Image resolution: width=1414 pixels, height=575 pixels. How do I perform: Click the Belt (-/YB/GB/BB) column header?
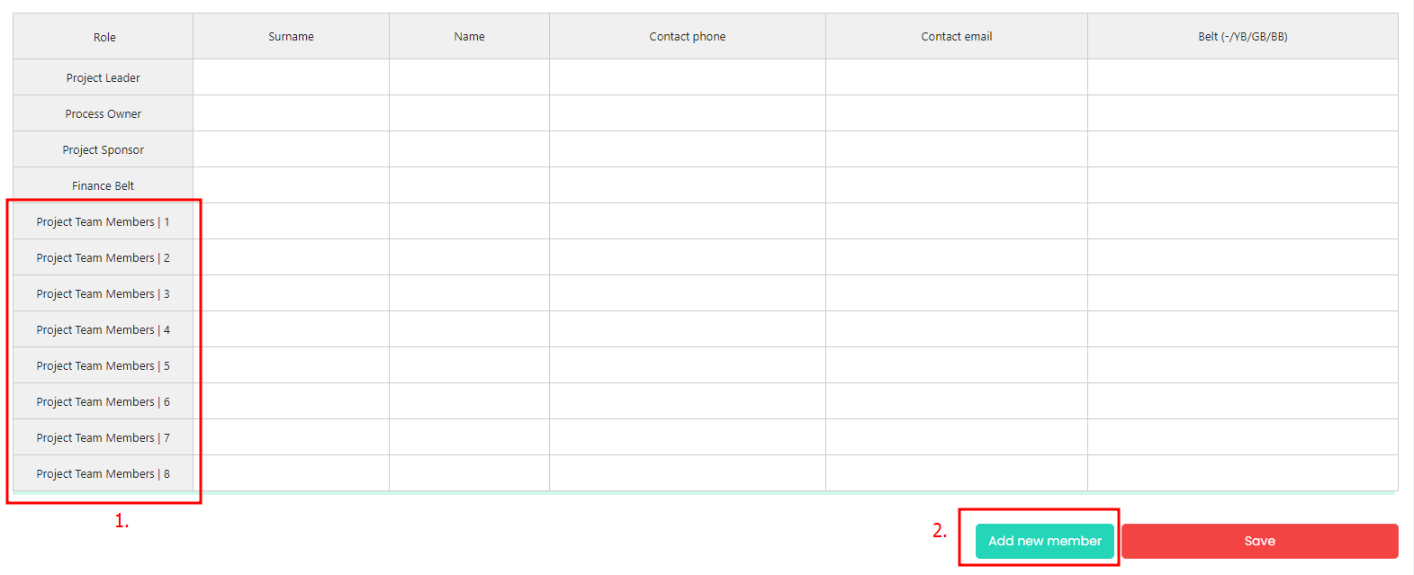point(1243,37)
